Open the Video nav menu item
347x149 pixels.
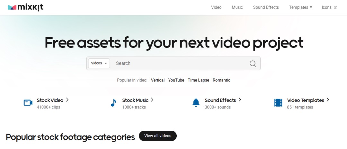point(216,7)
